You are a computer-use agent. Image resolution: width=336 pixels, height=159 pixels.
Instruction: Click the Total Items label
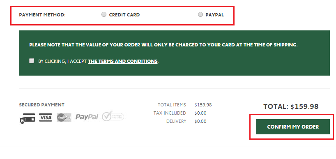[172, 105]
